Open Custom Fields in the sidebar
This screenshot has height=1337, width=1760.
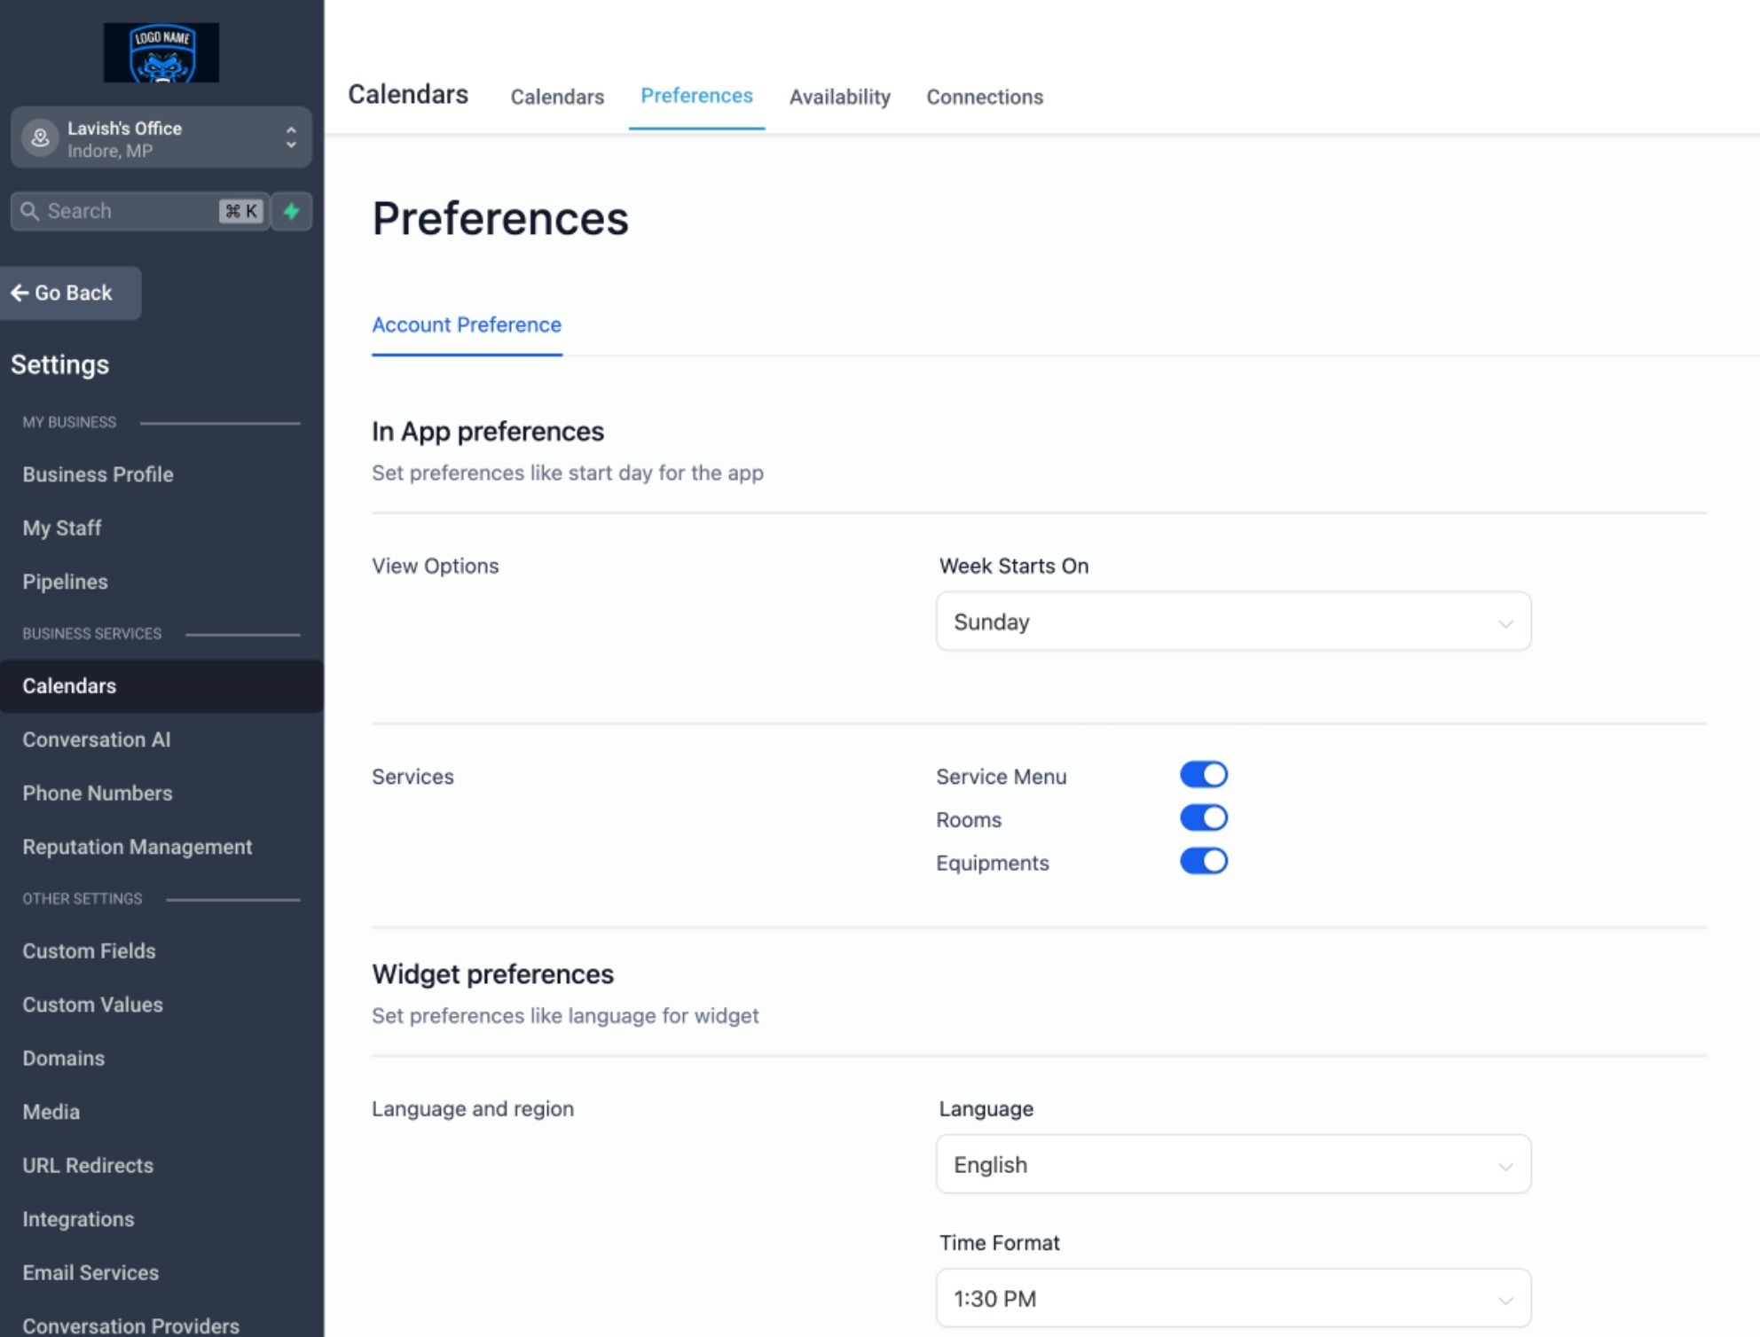pos(89,951)
